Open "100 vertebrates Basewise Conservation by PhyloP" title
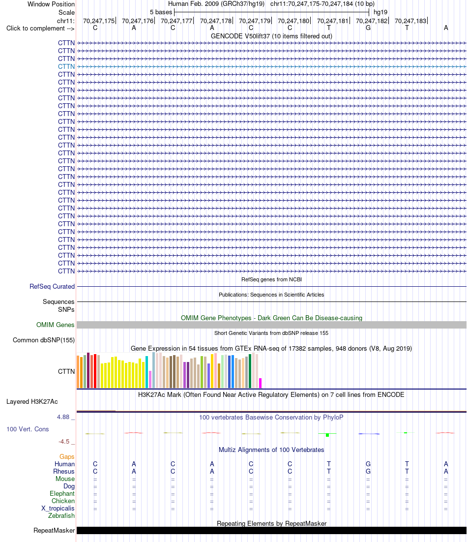467x542 pixels. pyautogui.click(x=271, y=417)
